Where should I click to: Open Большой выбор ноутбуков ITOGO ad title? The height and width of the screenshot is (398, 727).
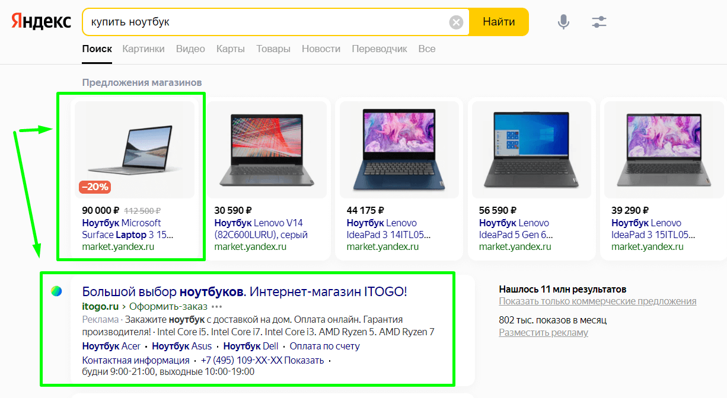click(245, 291)
